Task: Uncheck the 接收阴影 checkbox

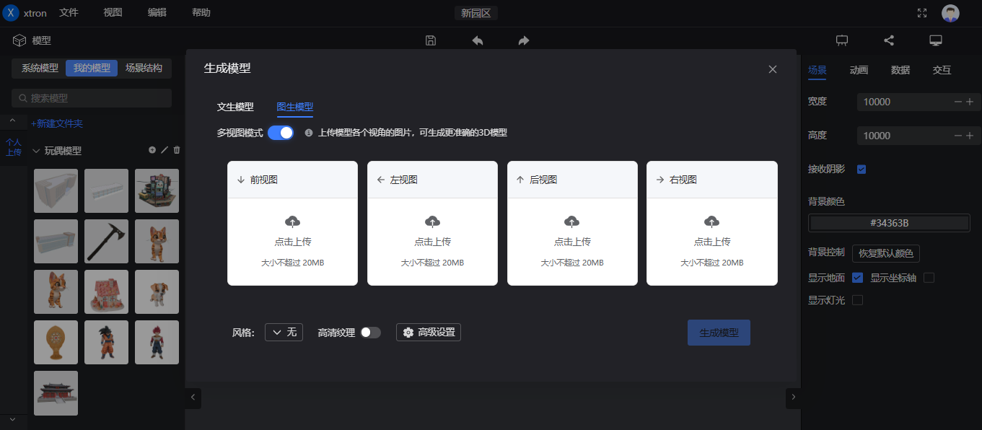Action: 862,170
